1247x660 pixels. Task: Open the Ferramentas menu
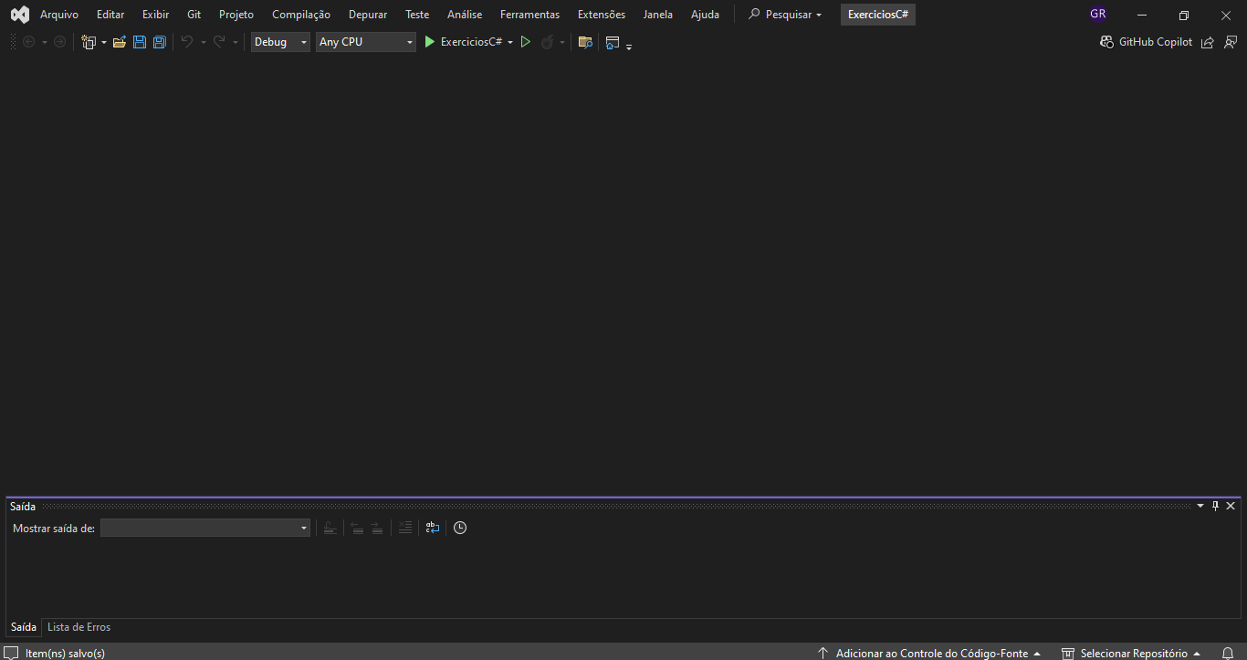tap(529, 15)
